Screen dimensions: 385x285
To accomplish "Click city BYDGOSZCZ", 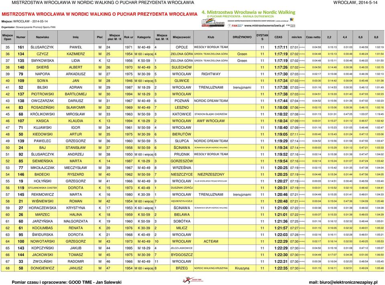I will [x=182, y=255].
